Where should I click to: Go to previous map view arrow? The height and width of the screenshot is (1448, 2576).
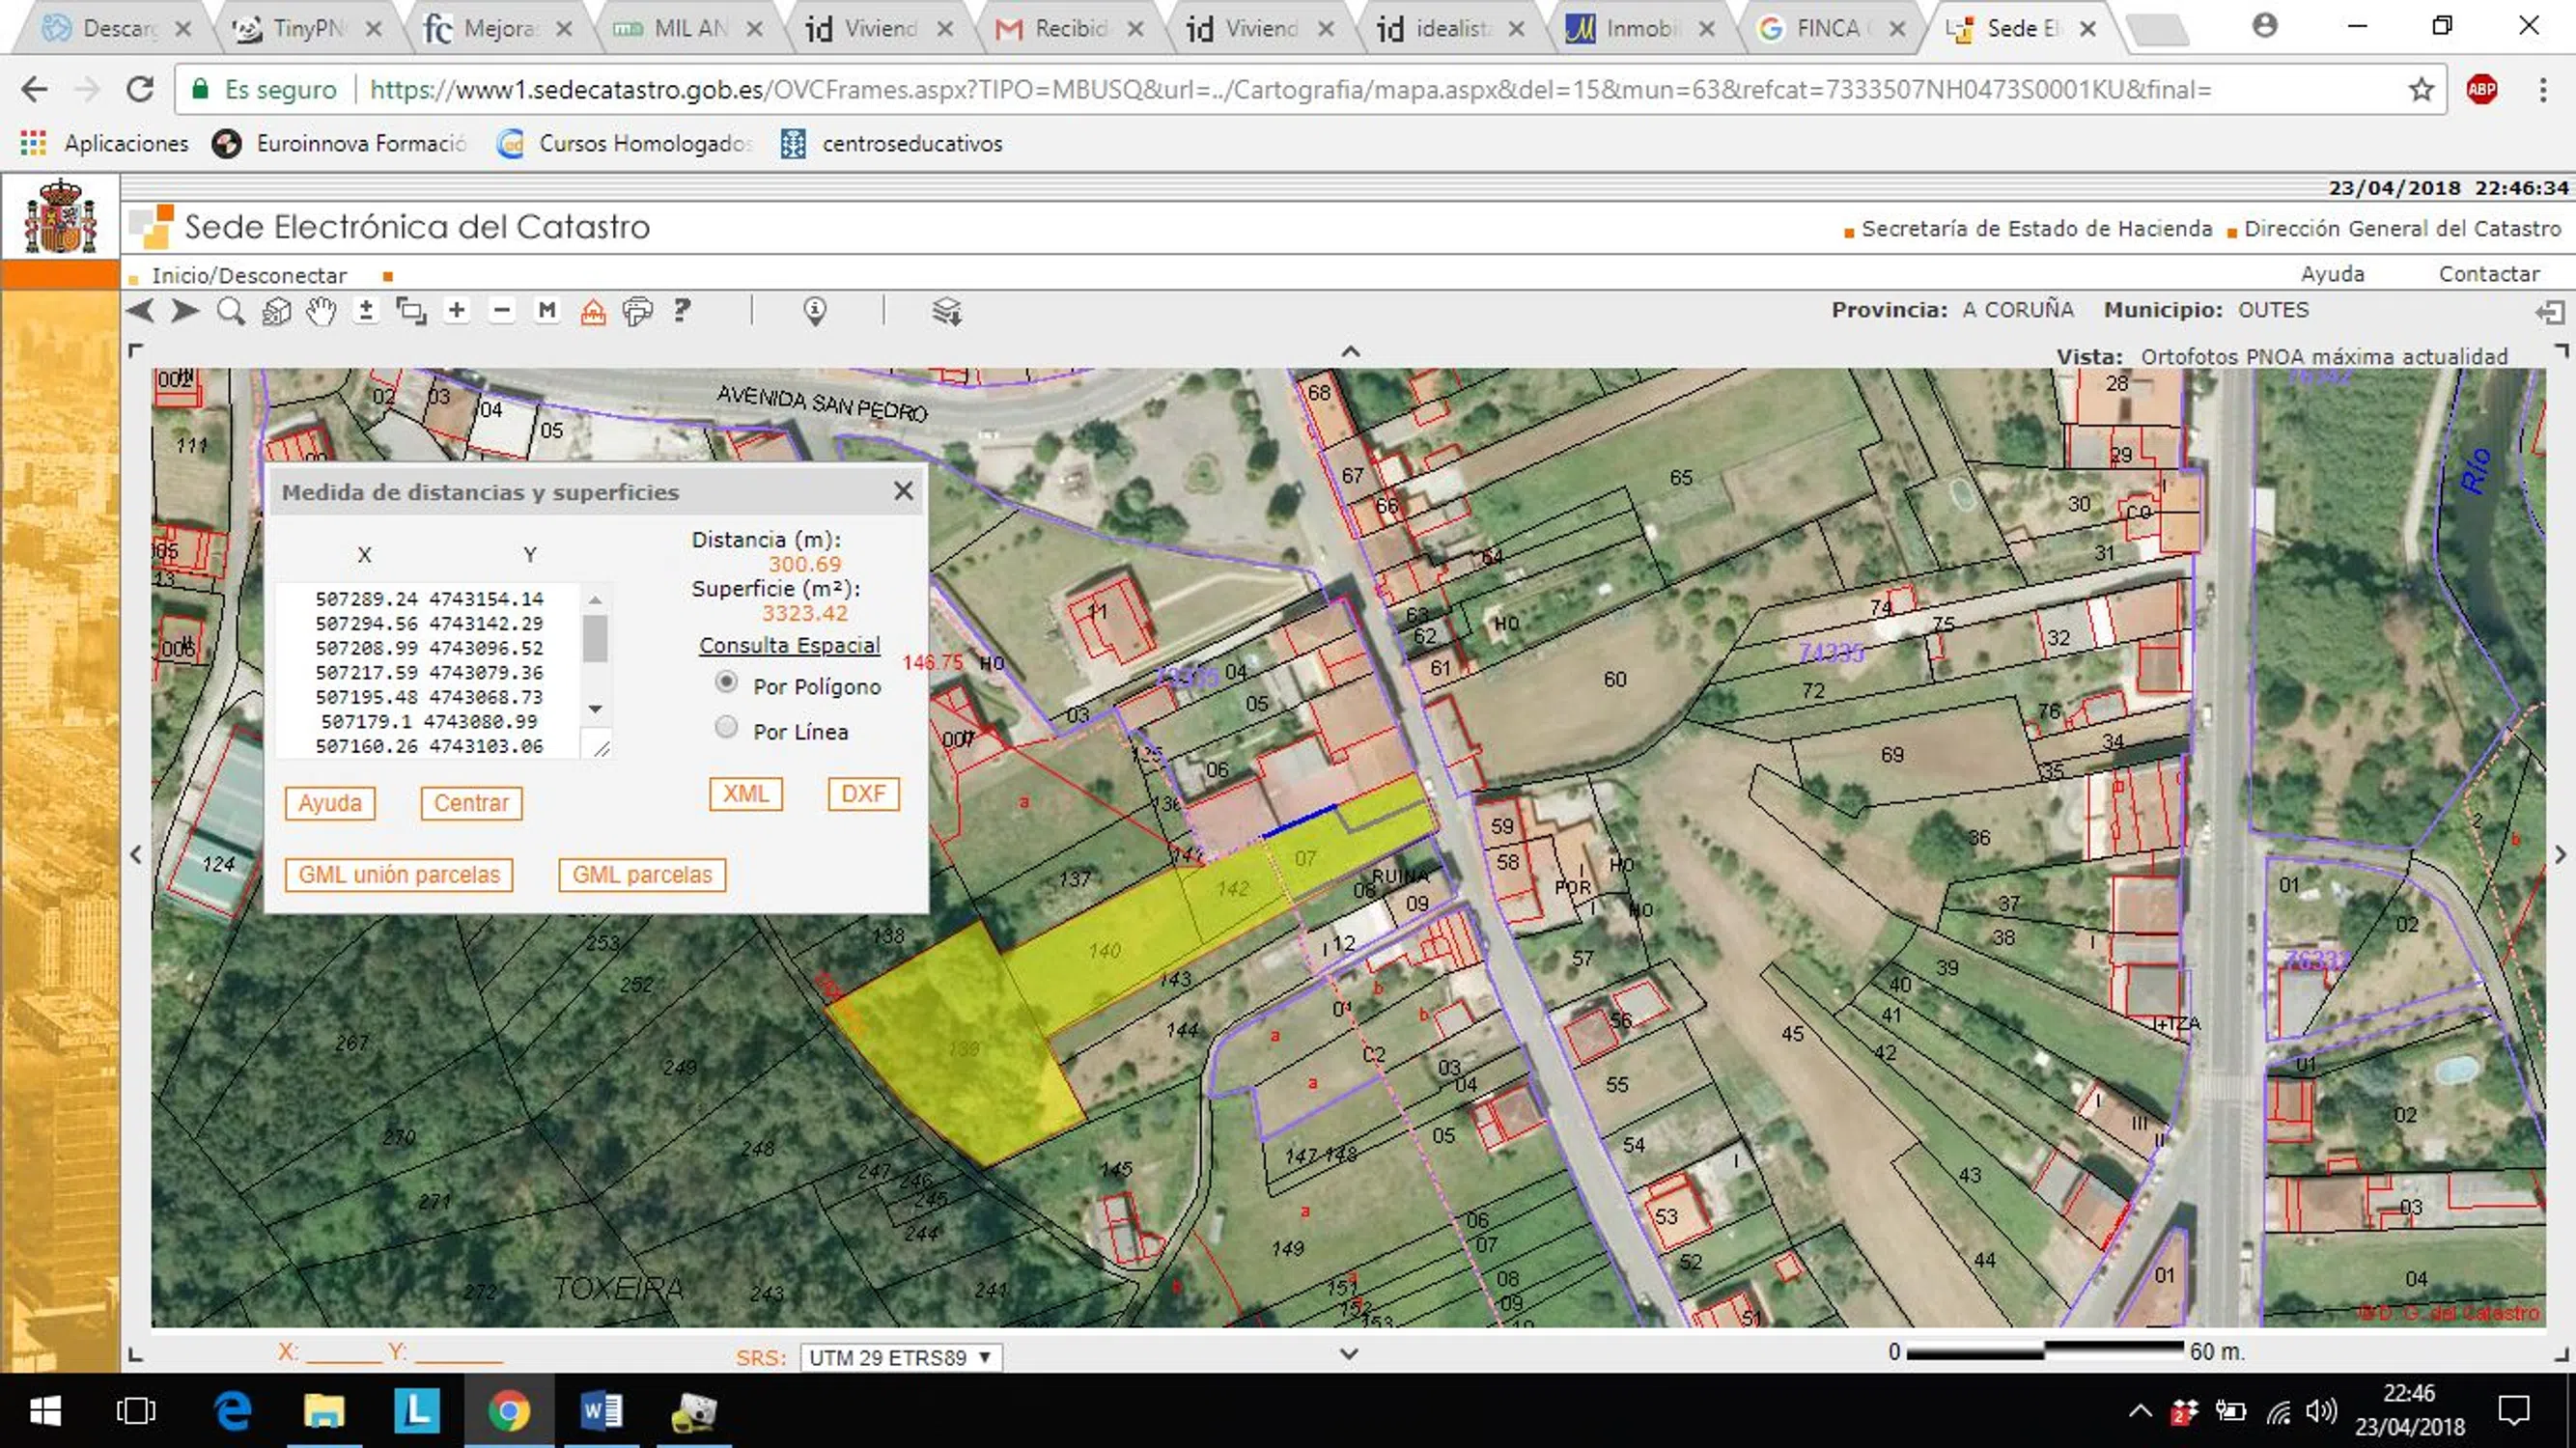click(x=141, y=311)
